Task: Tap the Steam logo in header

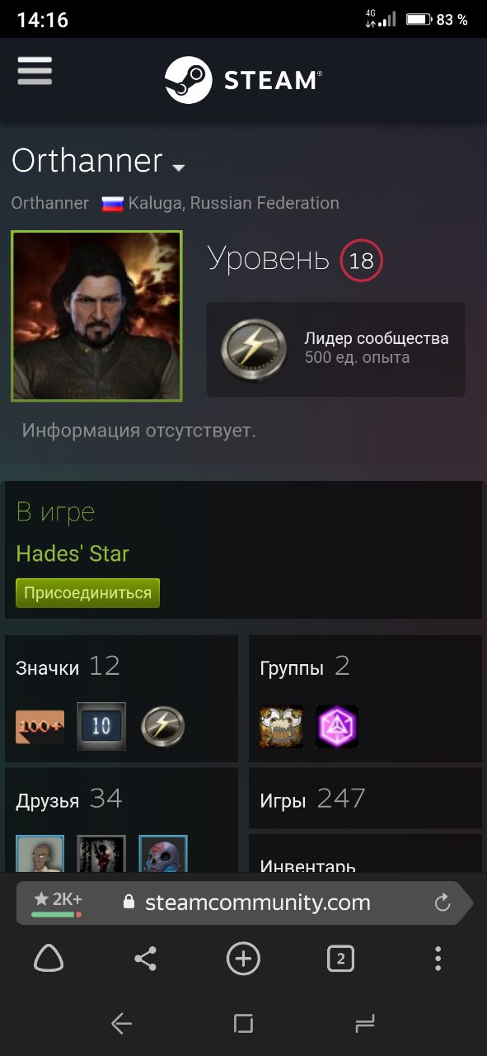Action: pos(243,80)
